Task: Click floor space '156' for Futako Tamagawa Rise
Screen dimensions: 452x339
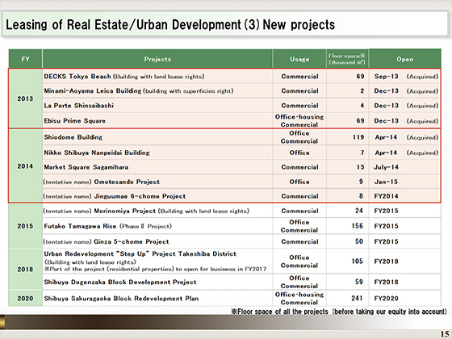Action: [x=357, y=226]
